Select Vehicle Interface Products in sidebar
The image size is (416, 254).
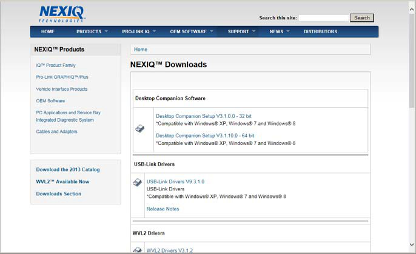tap(62, 89)
